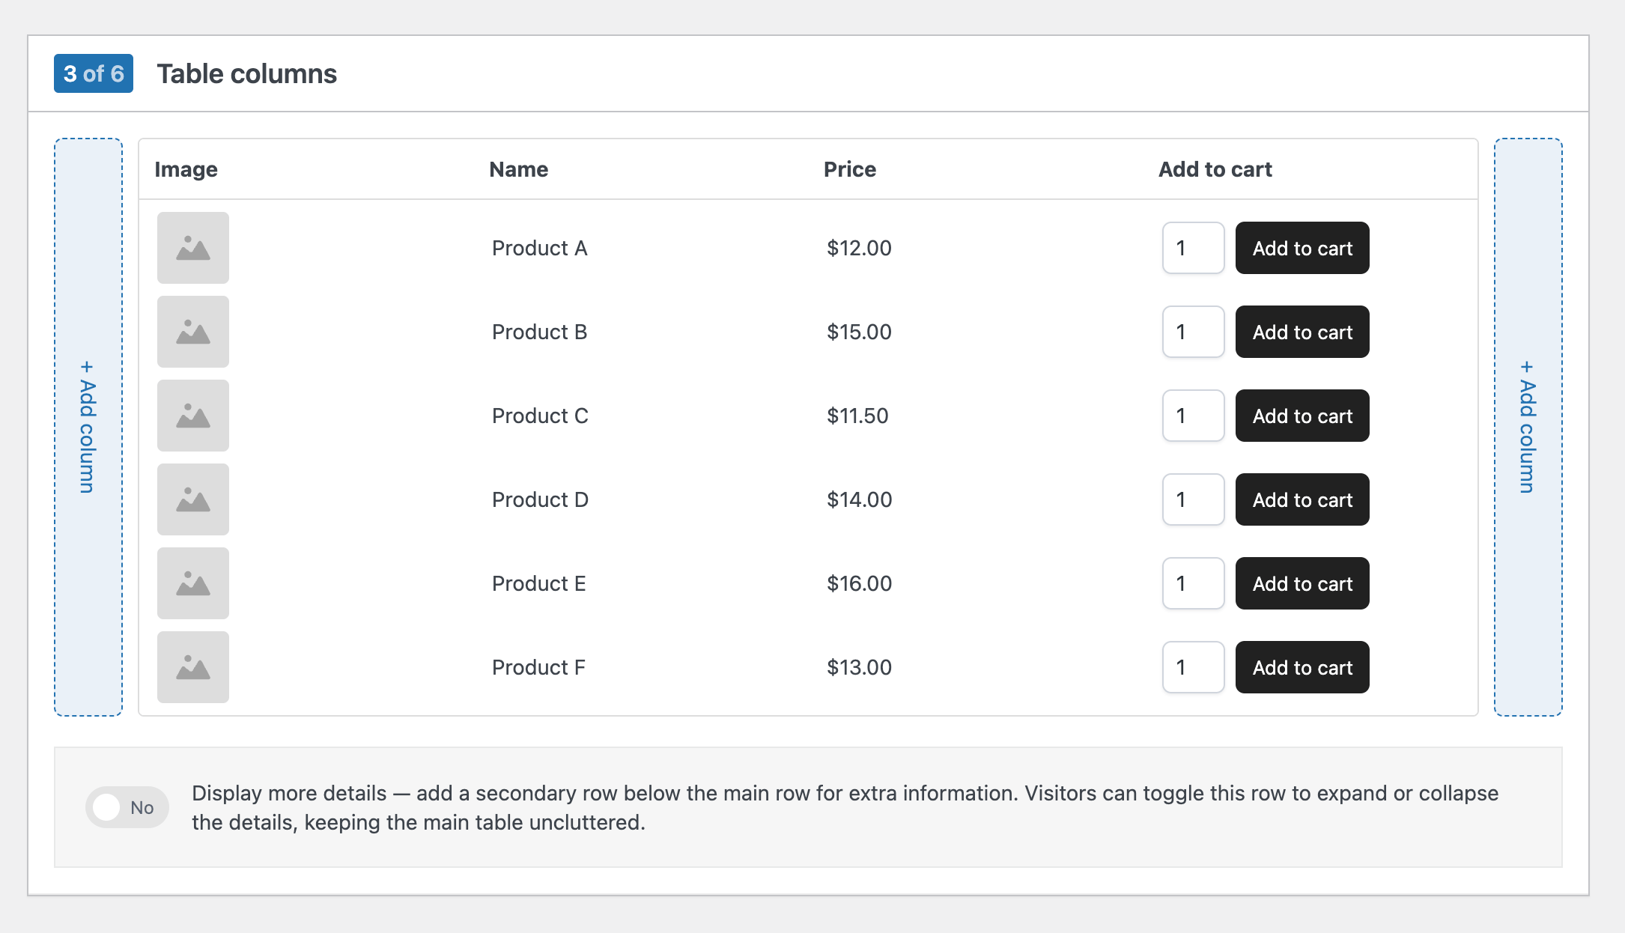Click the 3 of 6 step badge

pos(94,73)
